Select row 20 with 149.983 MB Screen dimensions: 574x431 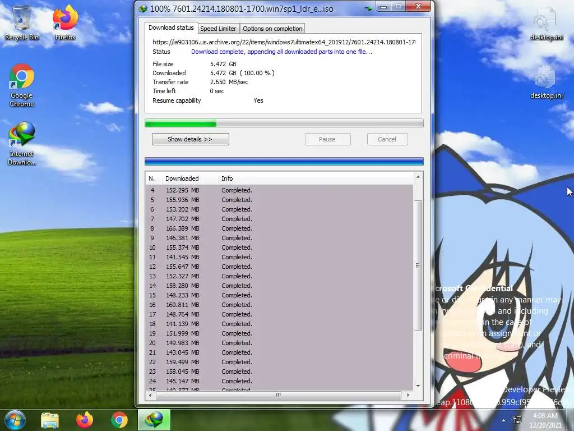pos(279,343)
